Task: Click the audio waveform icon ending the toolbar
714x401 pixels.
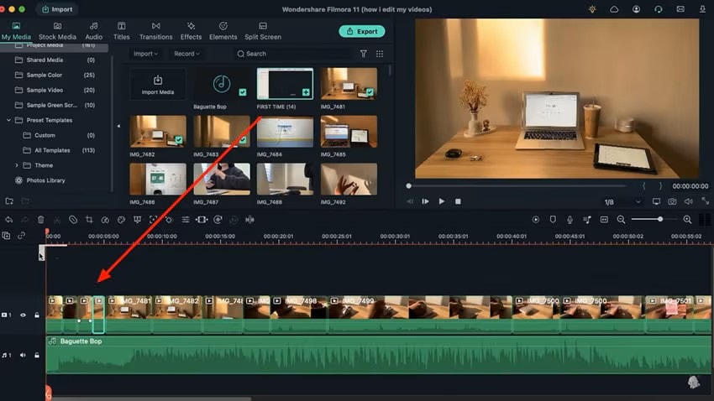Action: 250,220
